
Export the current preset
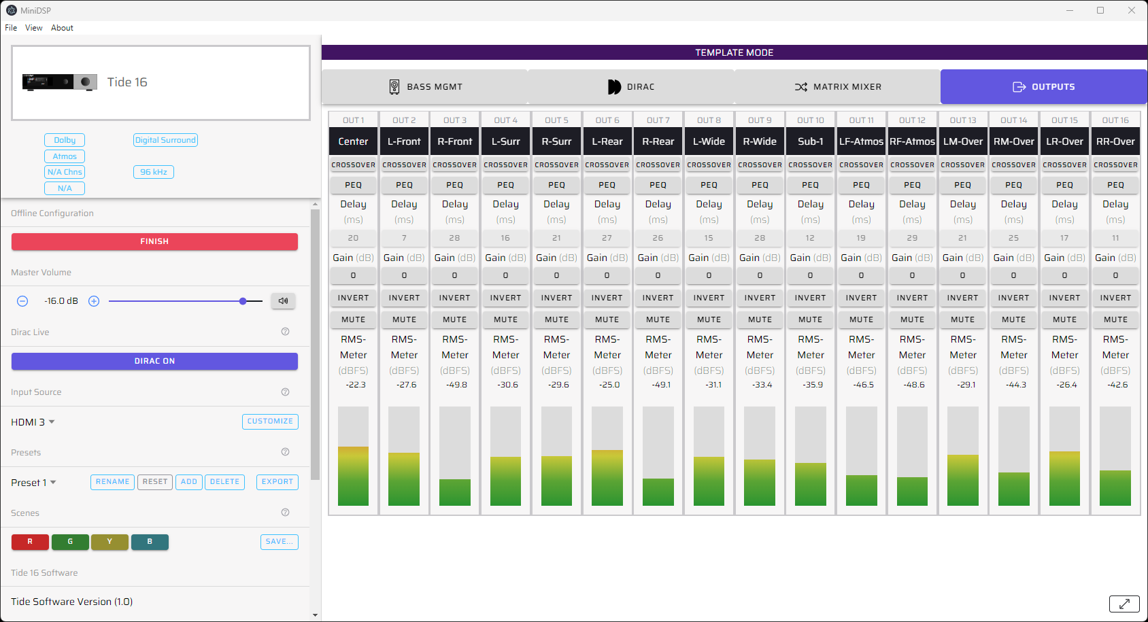coord(277,482)
